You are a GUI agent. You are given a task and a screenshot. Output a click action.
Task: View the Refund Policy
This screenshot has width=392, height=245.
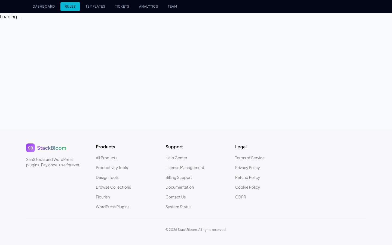247,177
